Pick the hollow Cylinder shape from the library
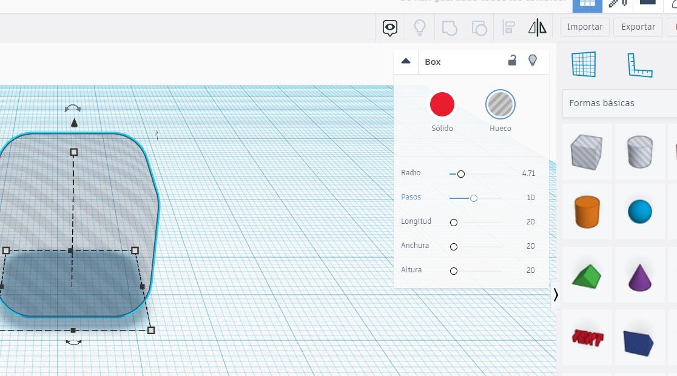The width and height of the screenshot is (677, 376). tap(639, 152)
